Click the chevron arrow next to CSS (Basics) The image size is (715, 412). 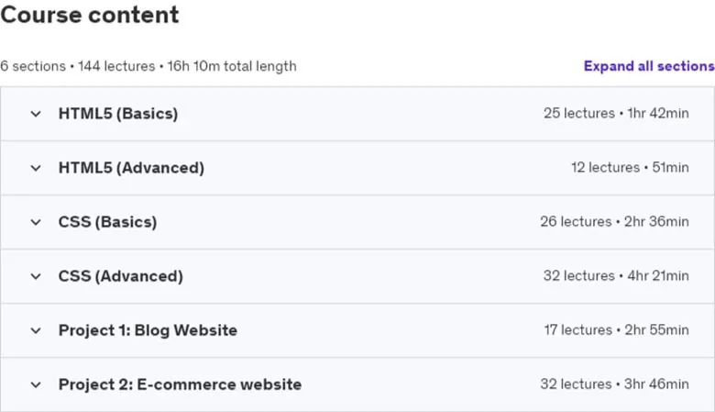36,222
